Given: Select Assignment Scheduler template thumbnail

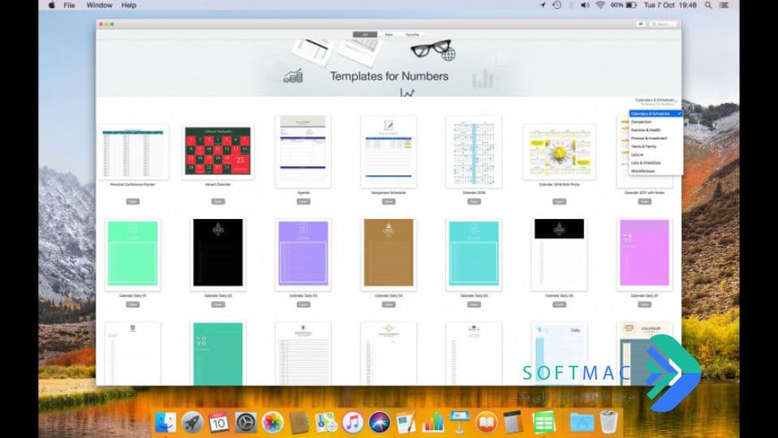Looking at the screenshot, I should click(x=389, y=152).
